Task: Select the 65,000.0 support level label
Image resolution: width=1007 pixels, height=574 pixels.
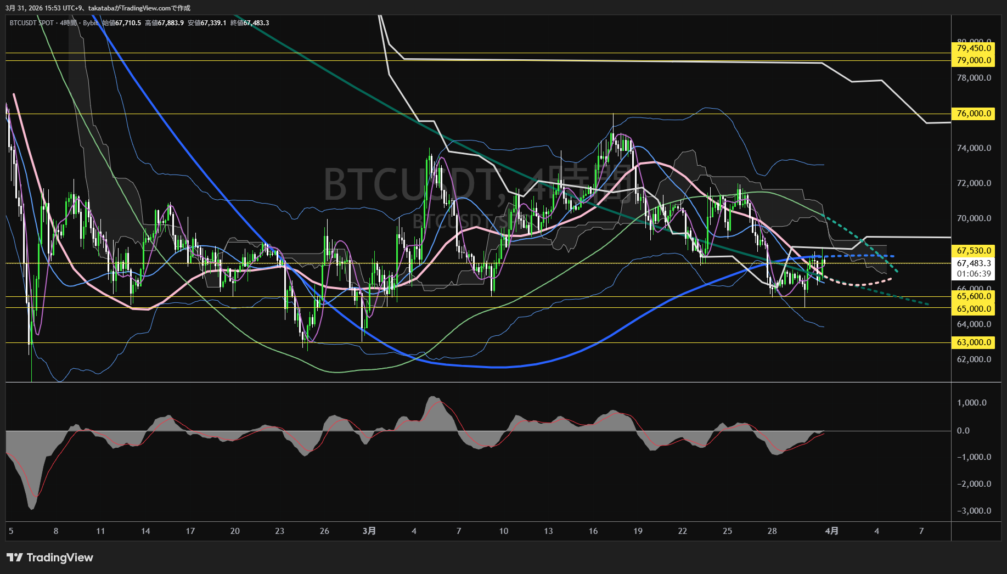Action: pyautogui.click(x=974, y=309)
